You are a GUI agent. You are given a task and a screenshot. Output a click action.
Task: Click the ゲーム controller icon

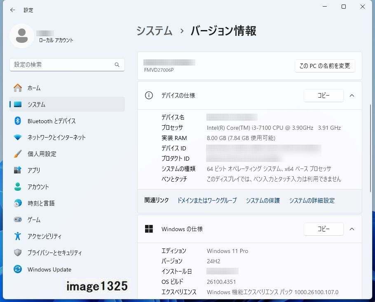[18, 219]
